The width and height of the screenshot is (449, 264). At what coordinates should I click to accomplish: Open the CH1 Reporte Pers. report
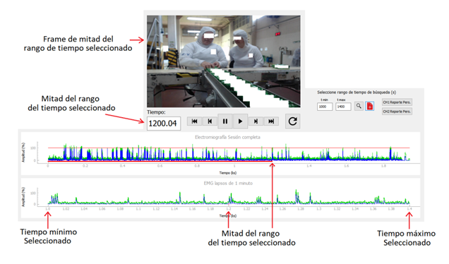coord(397,102)
